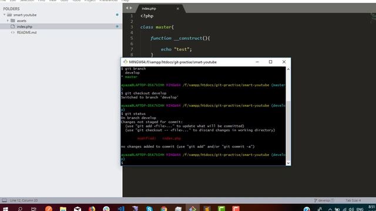Screen dimensions: 376x211
Task: Toggle sidebar via status bar panel icon
Action: click(4, 200)
